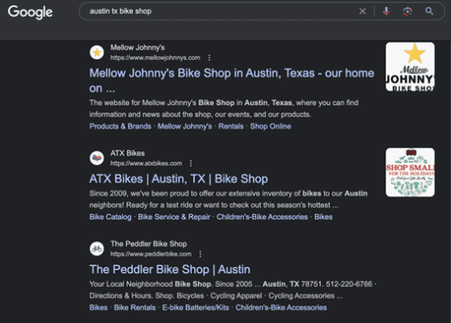Click the Mellow Johnny's Bike Shop logo thumbnail
This screenshot has width=451, height=323.
pyautogui.click(x=410, y=67)
